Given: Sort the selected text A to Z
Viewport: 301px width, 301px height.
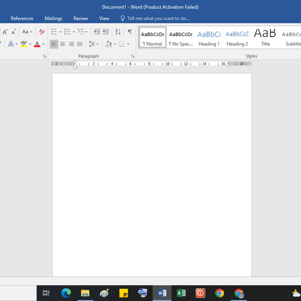Looking at the screenshot, I should pos(118,32).
